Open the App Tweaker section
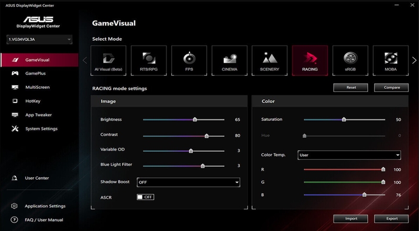The image size is (419, 231). click(38, 115)
